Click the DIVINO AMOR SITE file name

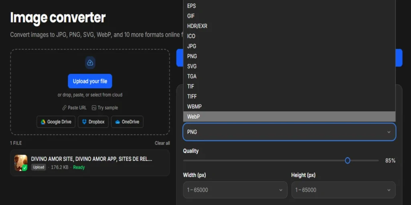click(x=92, y=159)
